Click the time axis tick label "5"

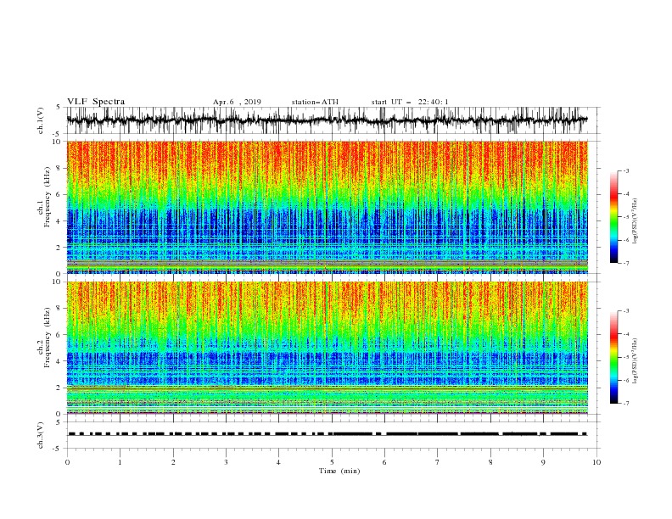point(332,462)
